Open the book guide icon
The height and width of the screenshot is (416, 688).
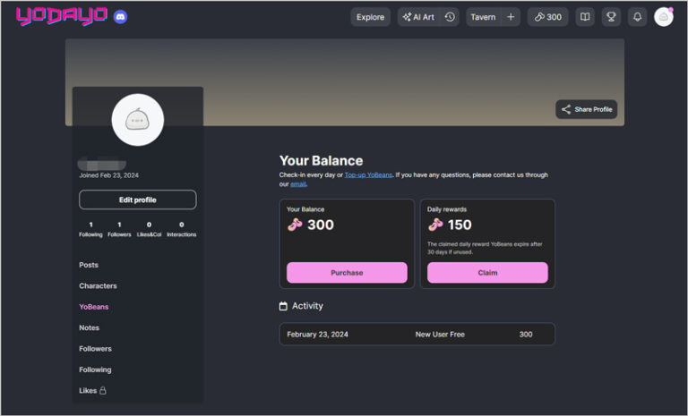coord(585,17)
